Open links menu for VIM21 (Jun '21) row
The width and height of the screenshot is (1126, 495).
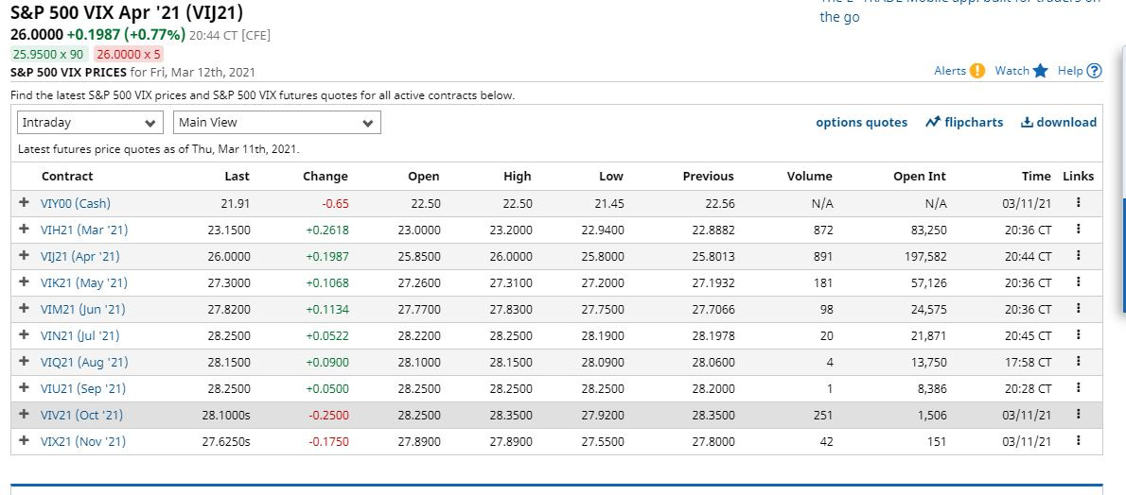click(1078, 309)
